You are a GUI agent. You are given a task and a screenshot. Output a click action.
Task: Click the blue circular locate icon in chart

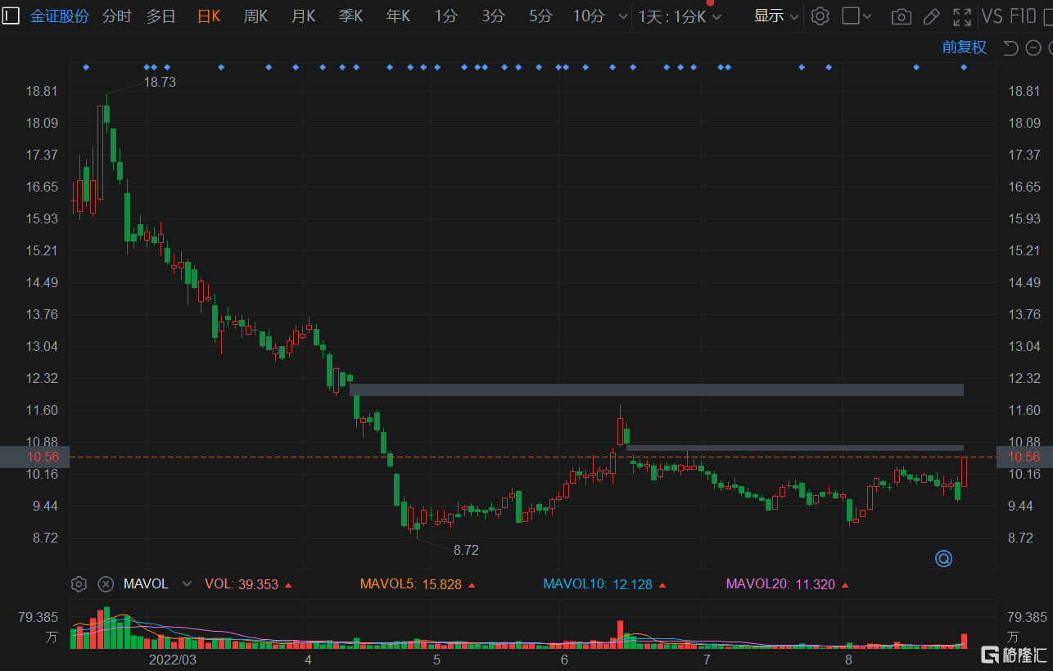pyautogui.click(x=944, y=559)
